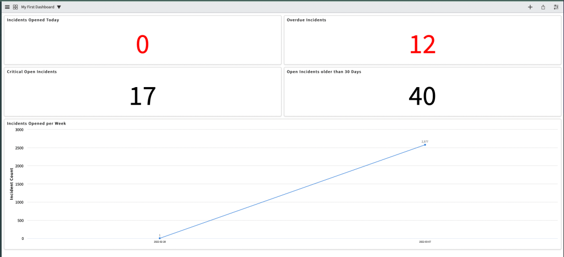Click the first data point on the line chart

coord(160,238)
